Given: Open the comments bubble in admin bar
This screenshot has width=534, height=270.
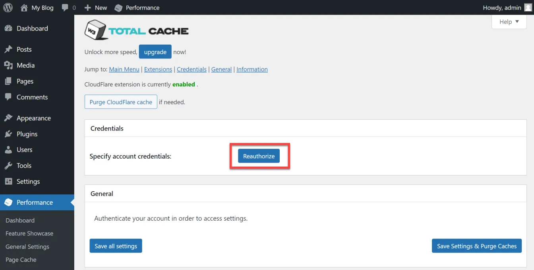Looking at the screenshot, I should click(65, 8).
